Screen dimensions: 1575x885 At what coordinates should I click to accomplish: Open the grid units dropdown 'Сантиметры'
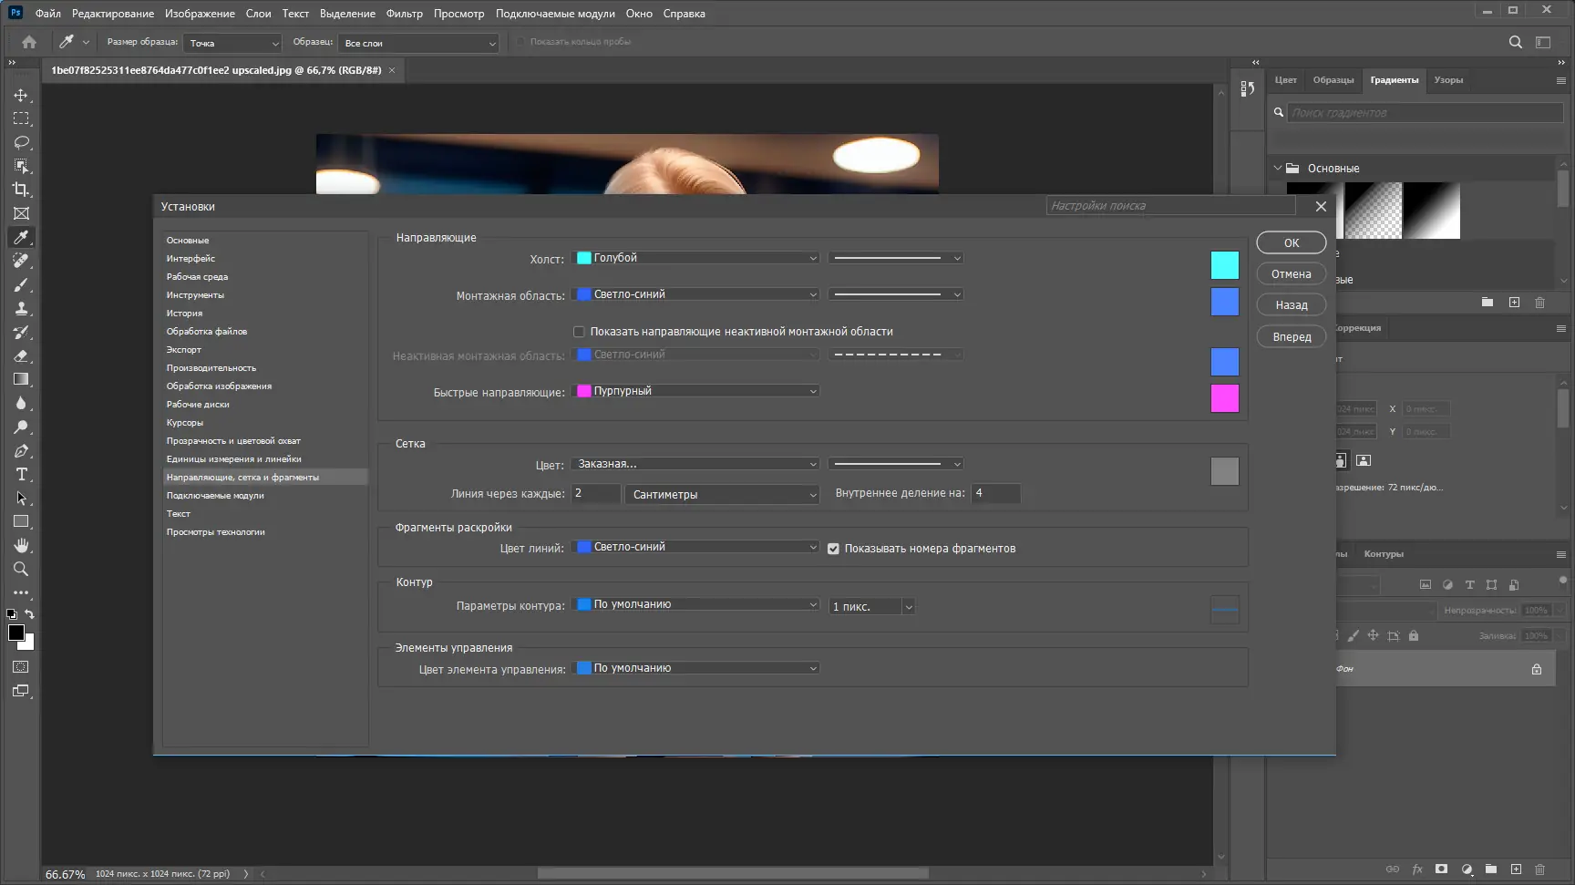coord(722,494)
